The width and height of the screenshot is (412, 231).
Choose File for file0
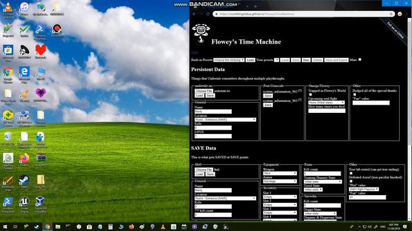(203, 169)
